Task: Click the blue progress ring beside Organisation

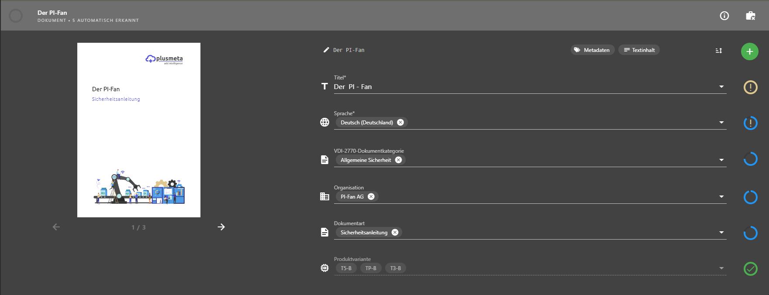Action: click(751, 197)
